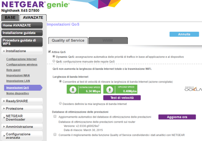Expand the NETGEAR Downloader section
This screenshot has width=202, height=141.
[22, 118]
